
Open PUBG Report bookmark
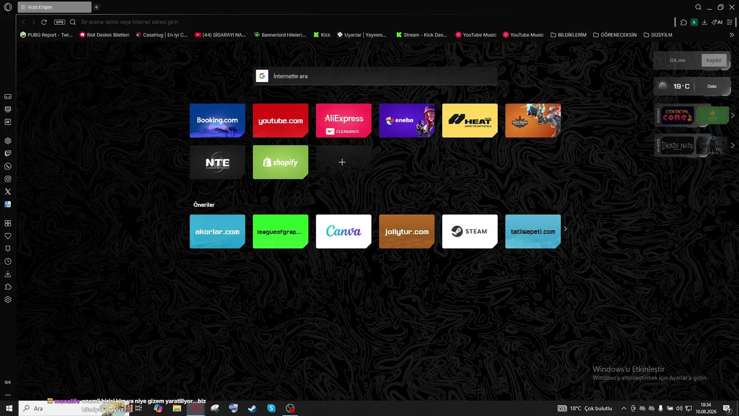(x=46, y=35)
